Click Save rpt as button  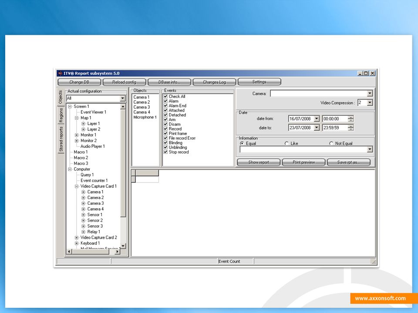349,162
